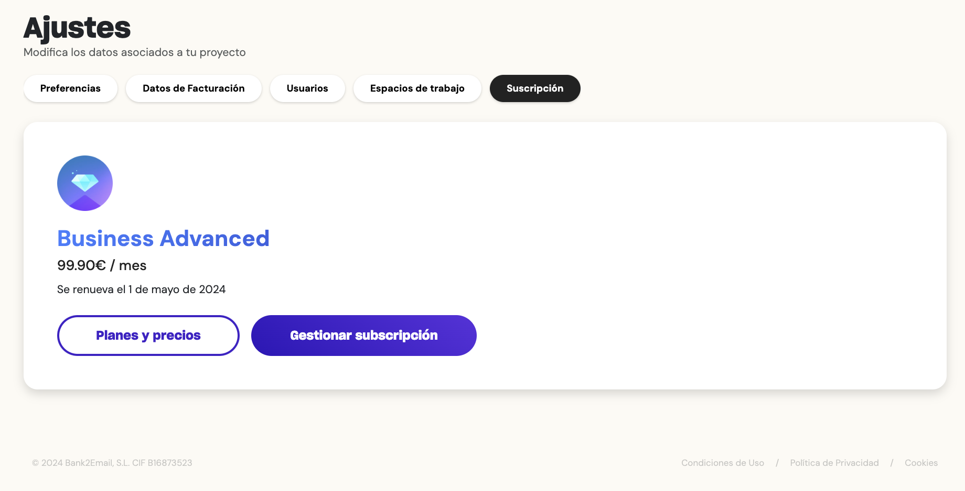Open the Preferencias tab
This screenshot has width=965, height=491.
tap(70, 88)
